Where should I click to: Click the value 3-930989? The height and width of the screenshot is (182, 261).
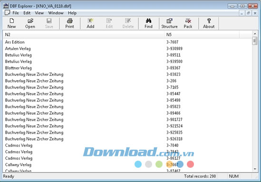tap(174, 49)
